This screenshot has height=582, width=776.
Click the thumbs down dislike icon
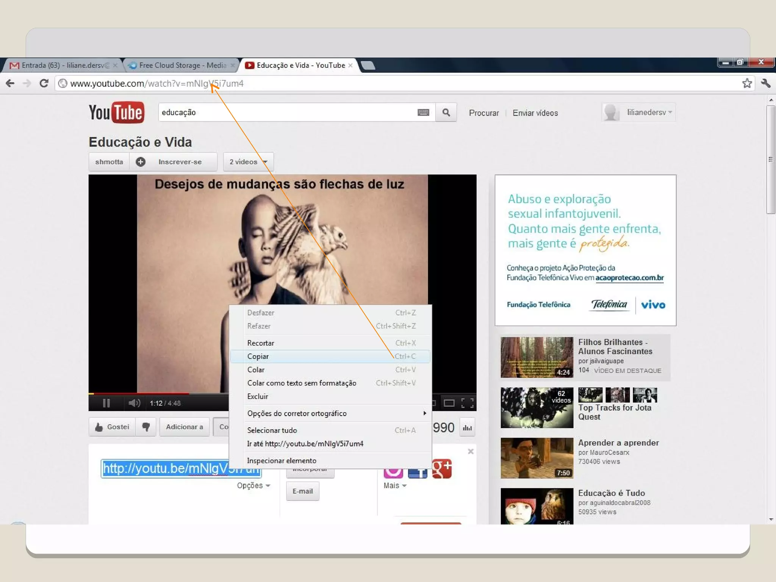146,427
